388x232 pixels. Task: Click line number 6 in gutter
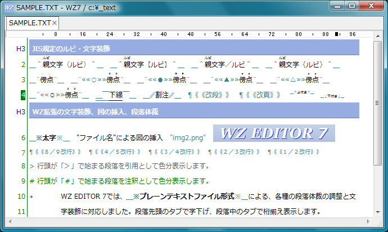coord(23,137)
